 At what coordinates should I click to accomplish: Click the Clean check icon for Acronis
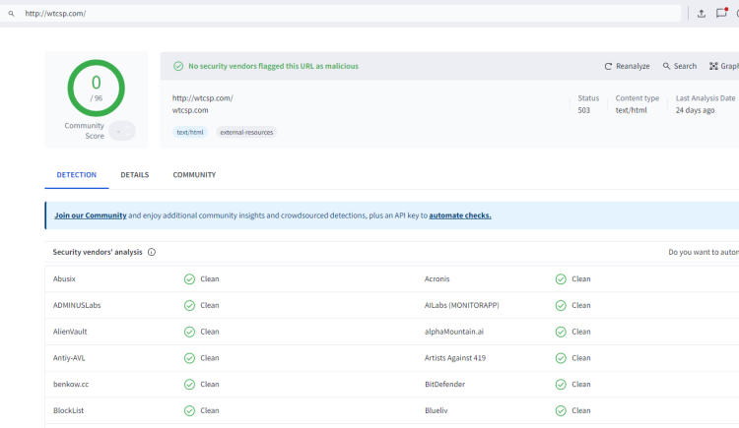[x=561, y=279]
